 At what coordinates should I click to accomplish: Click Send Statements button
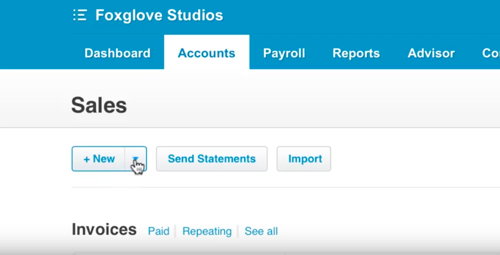[x=212, y=159]
